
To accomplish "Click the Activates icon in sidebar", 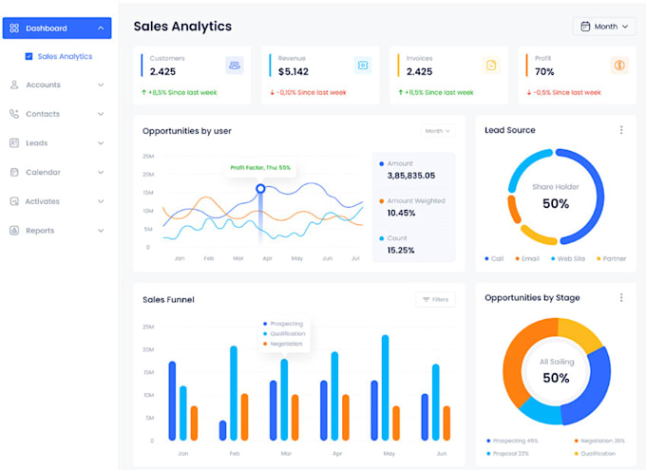I will coord(14,201).
